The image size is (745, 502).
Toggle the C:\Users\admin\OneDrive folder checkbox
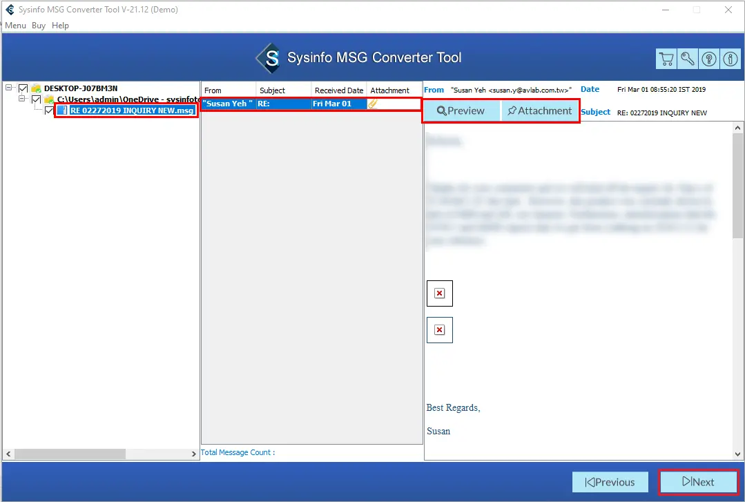pyautogui.click(x=36, y=99)
